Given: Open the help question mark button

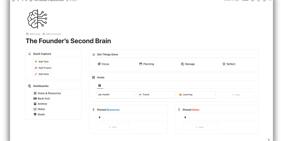Looking at the screenshot, I should tap(269, 140).
